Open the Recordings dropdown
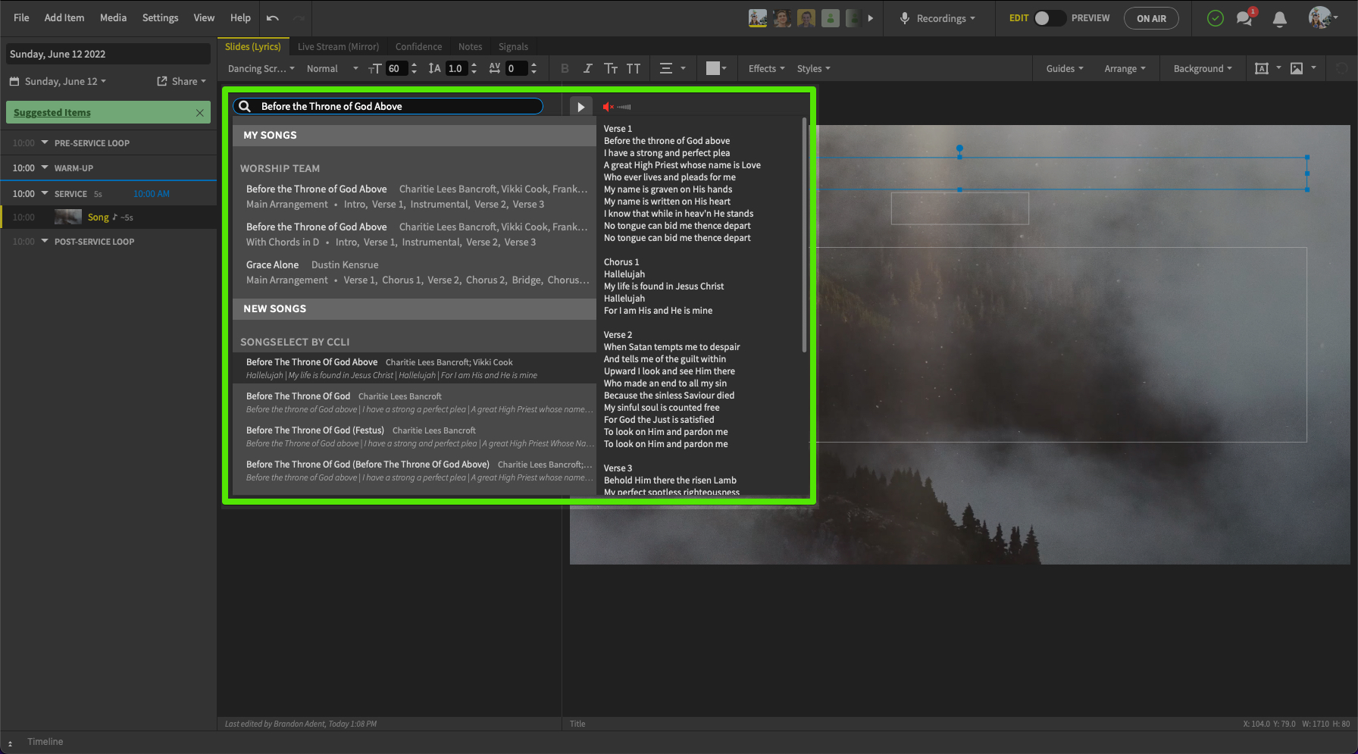This screenshot has height=754, width=1358. (x=938, y=18)
